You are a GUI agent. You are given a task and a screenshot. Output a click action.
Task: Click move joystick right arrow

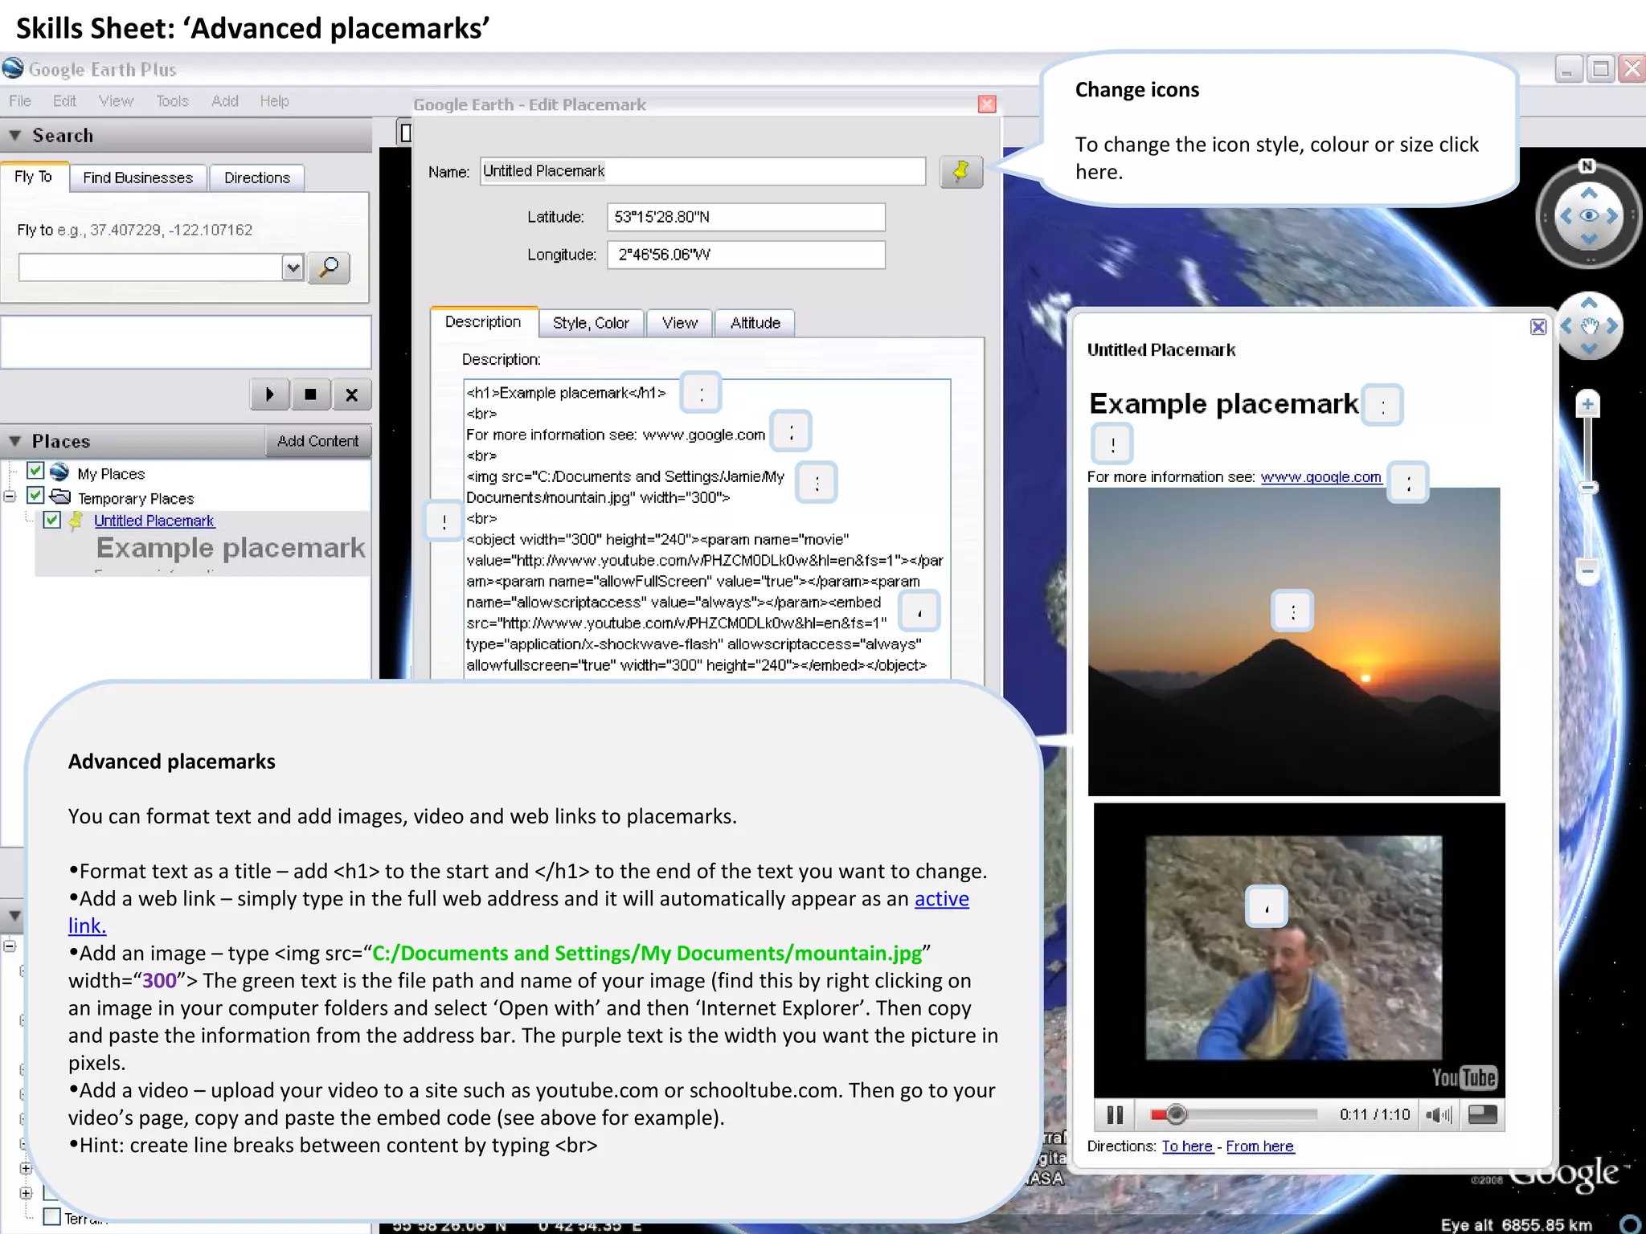coord(1611,325)
